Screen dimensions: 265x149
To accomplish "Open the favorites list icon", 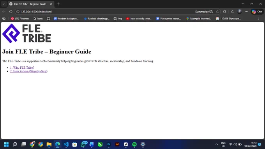I will click(233, 12).
